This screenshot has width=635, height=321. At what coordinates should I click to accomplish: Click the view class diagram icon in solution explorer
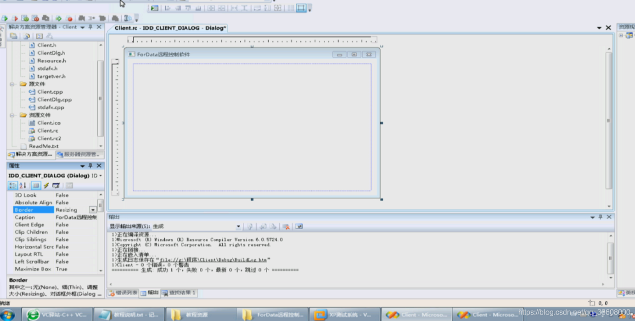[x=49, y=36]
